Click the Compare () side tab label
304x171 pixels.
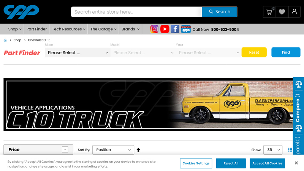pyautogui.click(x=298, y=108)
